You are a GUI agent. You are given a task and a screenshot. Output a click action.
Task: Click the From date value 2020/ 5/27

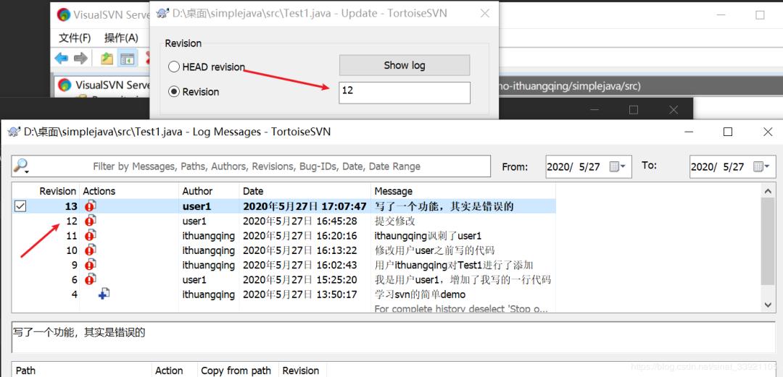point(573,166)
